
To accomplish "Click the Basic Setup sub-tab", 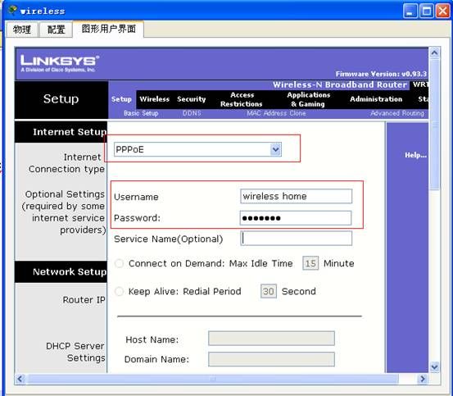I will pos(141,113).
